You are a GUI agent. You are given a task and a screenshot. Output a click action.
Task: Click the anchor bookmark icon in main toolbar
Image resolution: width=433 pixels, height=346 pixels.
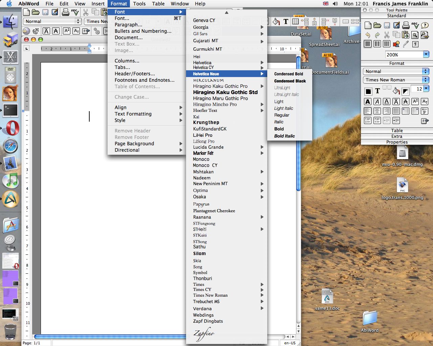(x=36, y=31)
